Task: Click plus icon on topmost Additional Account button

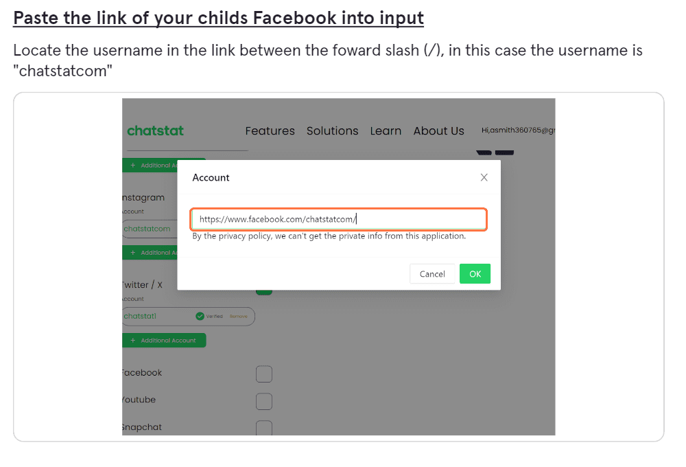Action: [133, 165]
